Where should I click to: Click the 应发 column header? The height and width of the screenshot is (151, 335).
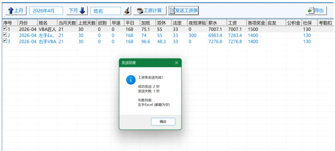[x=276, y=23]
